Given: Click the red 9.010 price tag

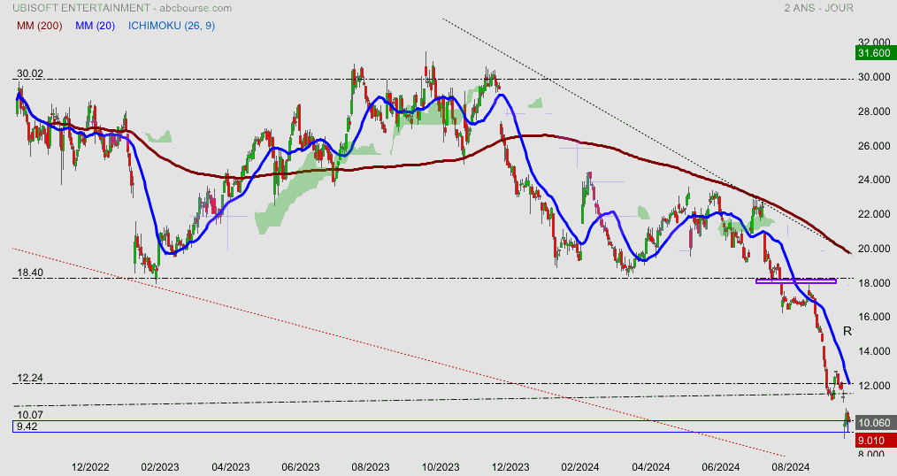Looking at the screenshot, I should (x=874, y=441).
